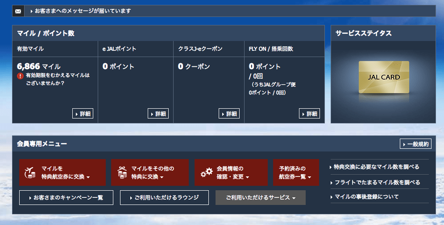
Task: Click 詳細 button under クラスJ-eクーポン
Action: click(229, 114)
